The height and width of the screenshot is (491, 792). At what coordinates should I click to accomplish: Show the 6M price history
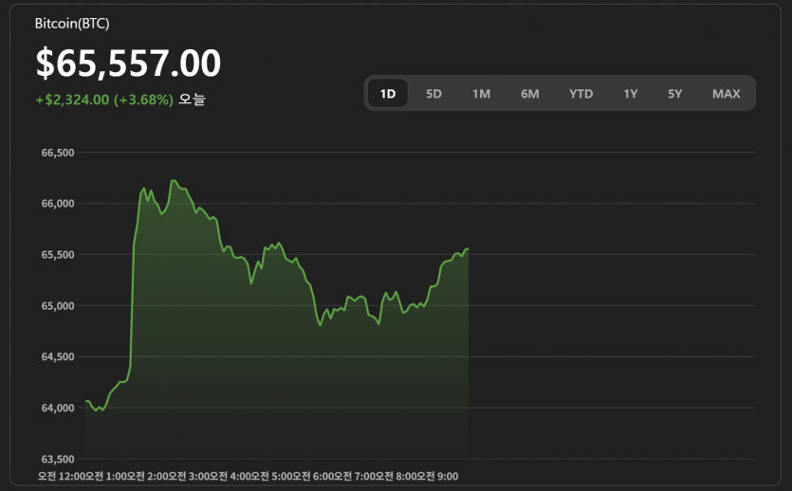[529, 94]
